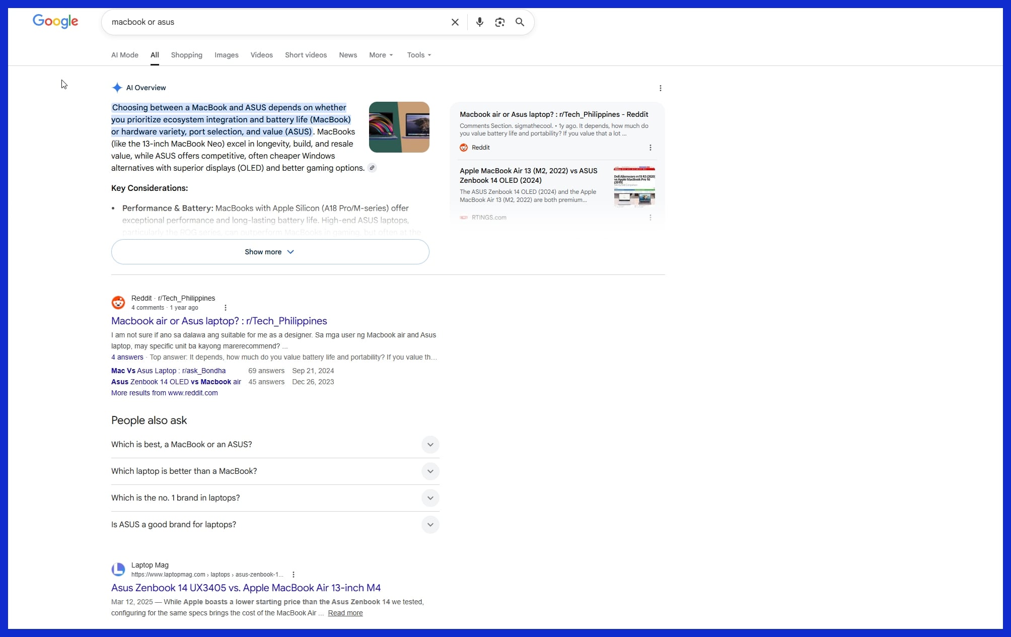Start voice search with microphone icon
This screenshot has width=1011, height=637.
coord(480,22)
